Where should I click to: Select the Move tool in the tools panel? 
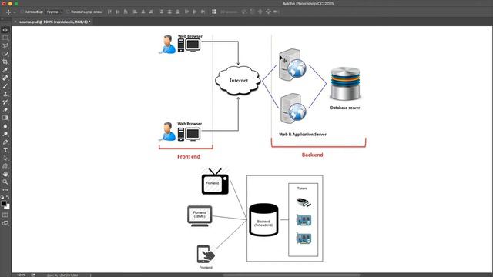tap(5, 30)
